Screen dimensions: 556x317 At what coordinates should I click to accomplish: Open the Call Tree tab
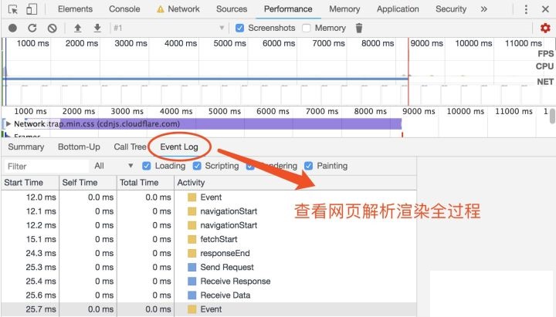[x=130, y=147]
